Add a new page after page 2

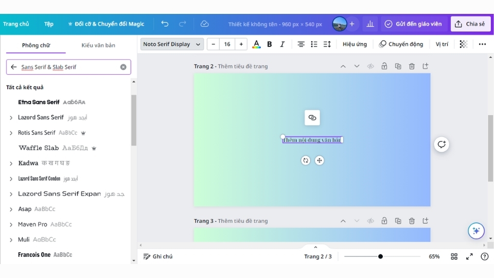coord(426,66)
